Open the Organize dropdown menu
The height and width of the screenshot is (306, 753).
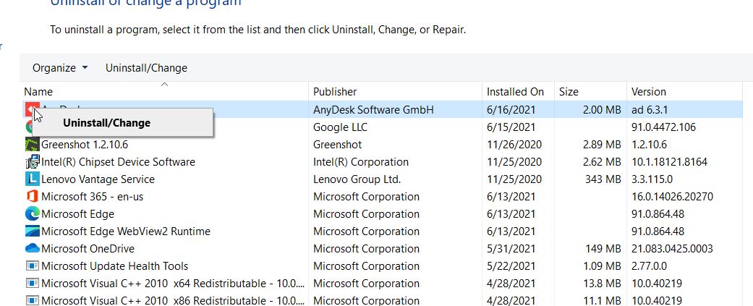(60, 68)
